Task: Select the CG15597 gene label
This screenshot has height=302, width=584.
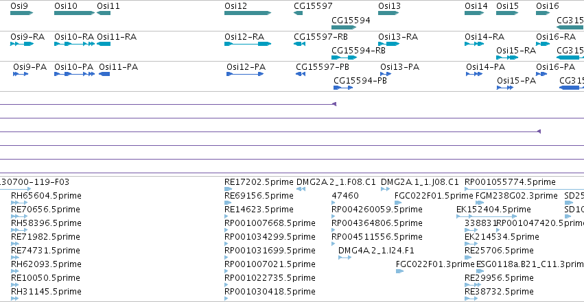Action: coord(313,6)
